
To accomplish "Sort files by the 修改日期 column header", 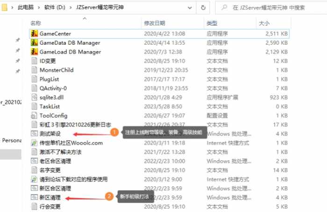I will (x=155, y=23).
